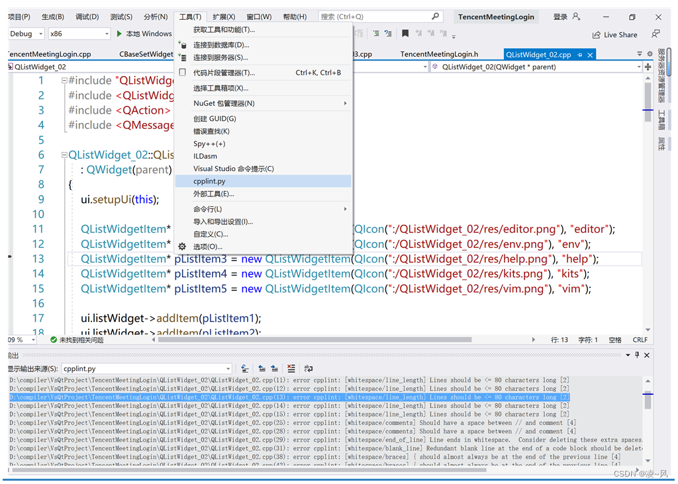Click the split editor icon
The image size is (678, 484).
648,67
